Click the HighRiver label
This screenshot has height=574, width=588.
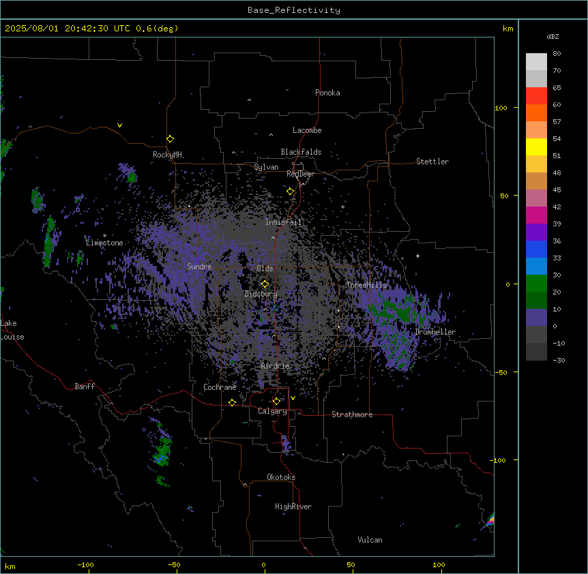[x=293, y=507]
